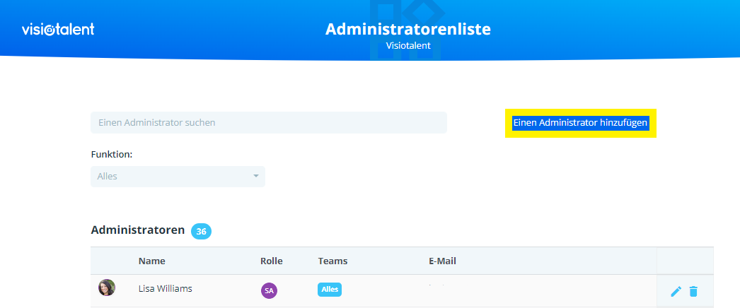
Task: Open Lisa Williams' profile photo
Action: 107,288
